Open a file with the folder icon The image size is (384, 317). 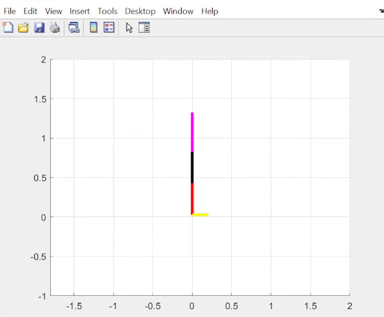[x=23, y=28]
